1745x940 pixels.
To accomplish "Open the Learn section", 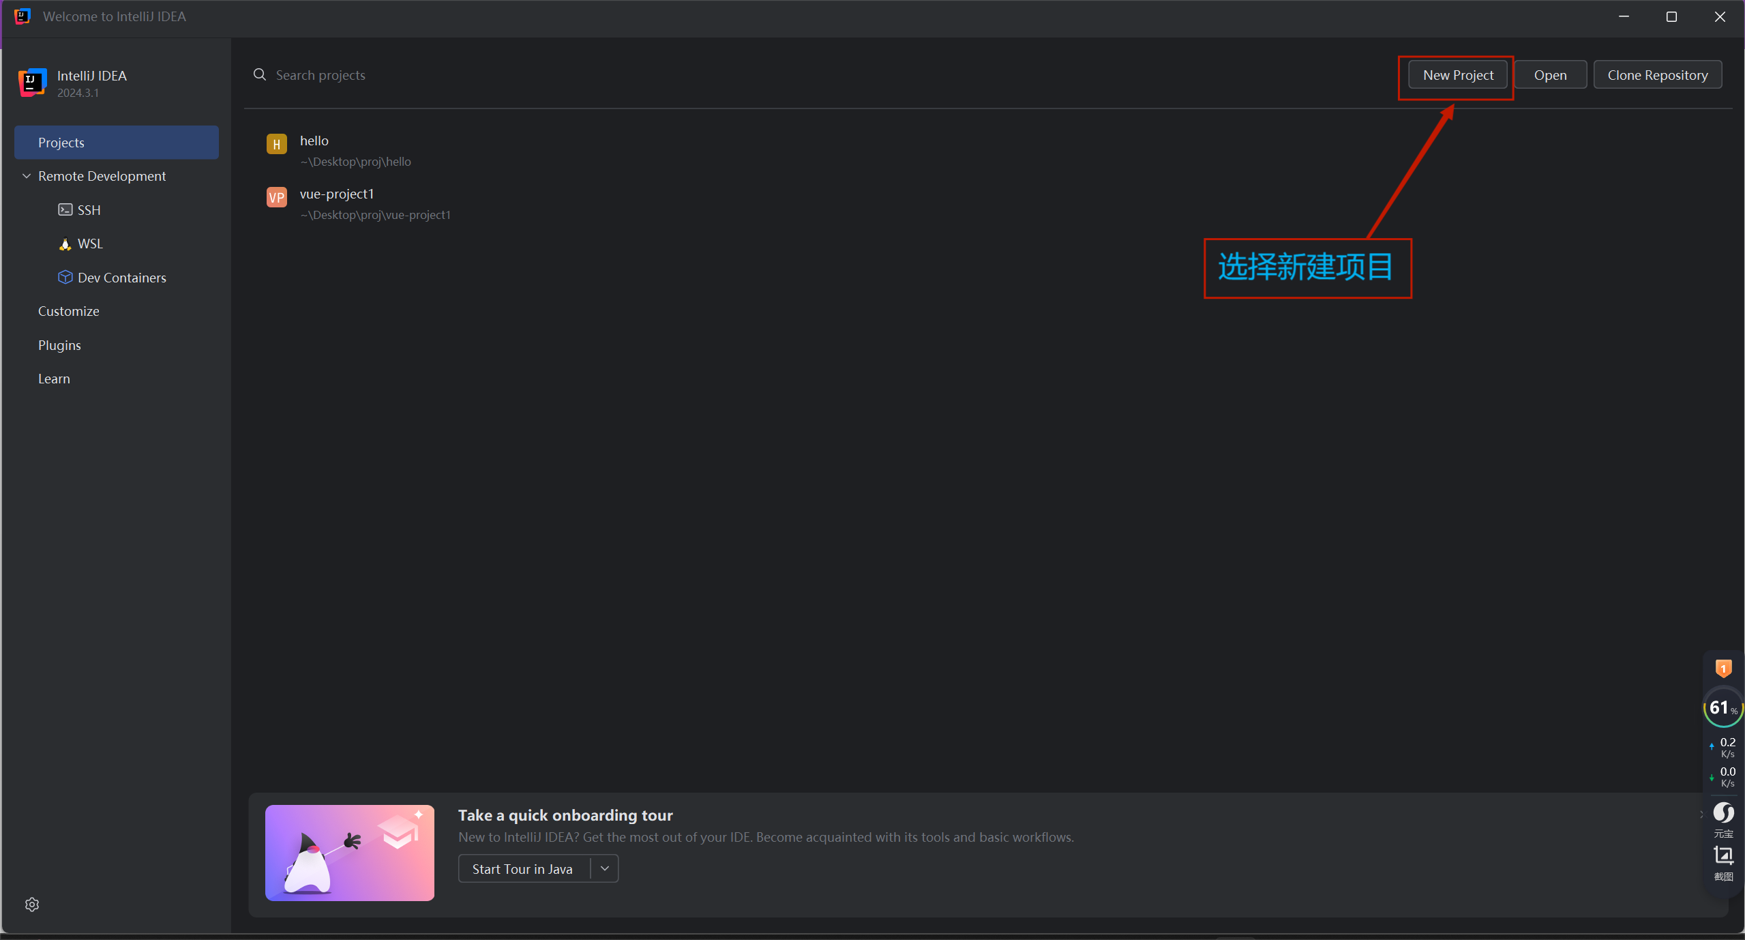I will point(54,379).
